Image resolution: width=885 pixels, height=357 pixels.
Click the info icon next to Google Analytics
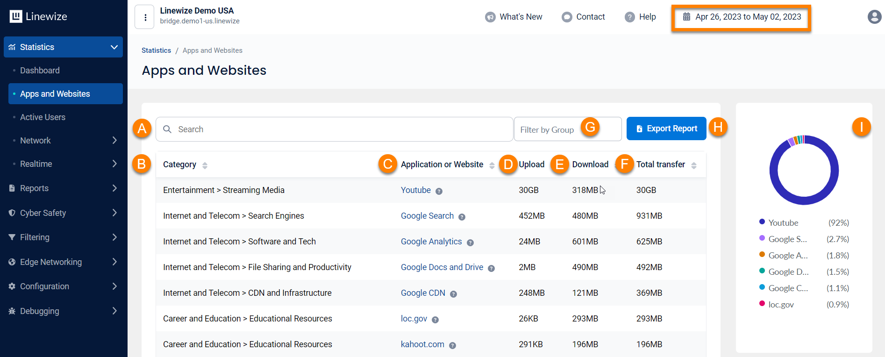pos(470,243)
